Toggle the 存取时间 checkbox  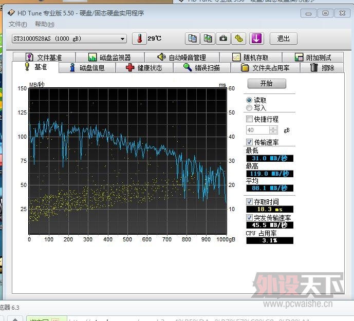point(249,201)
